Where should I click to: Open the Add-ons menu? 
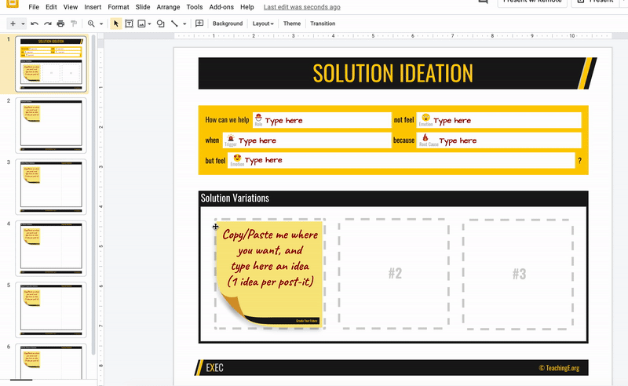click(x=221, y=7)
